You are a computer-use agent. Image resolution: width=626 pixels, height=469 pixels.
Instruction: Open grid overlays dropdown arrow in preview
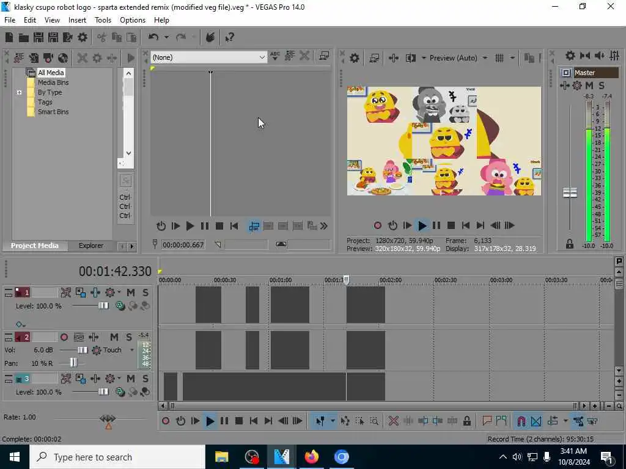512,58
